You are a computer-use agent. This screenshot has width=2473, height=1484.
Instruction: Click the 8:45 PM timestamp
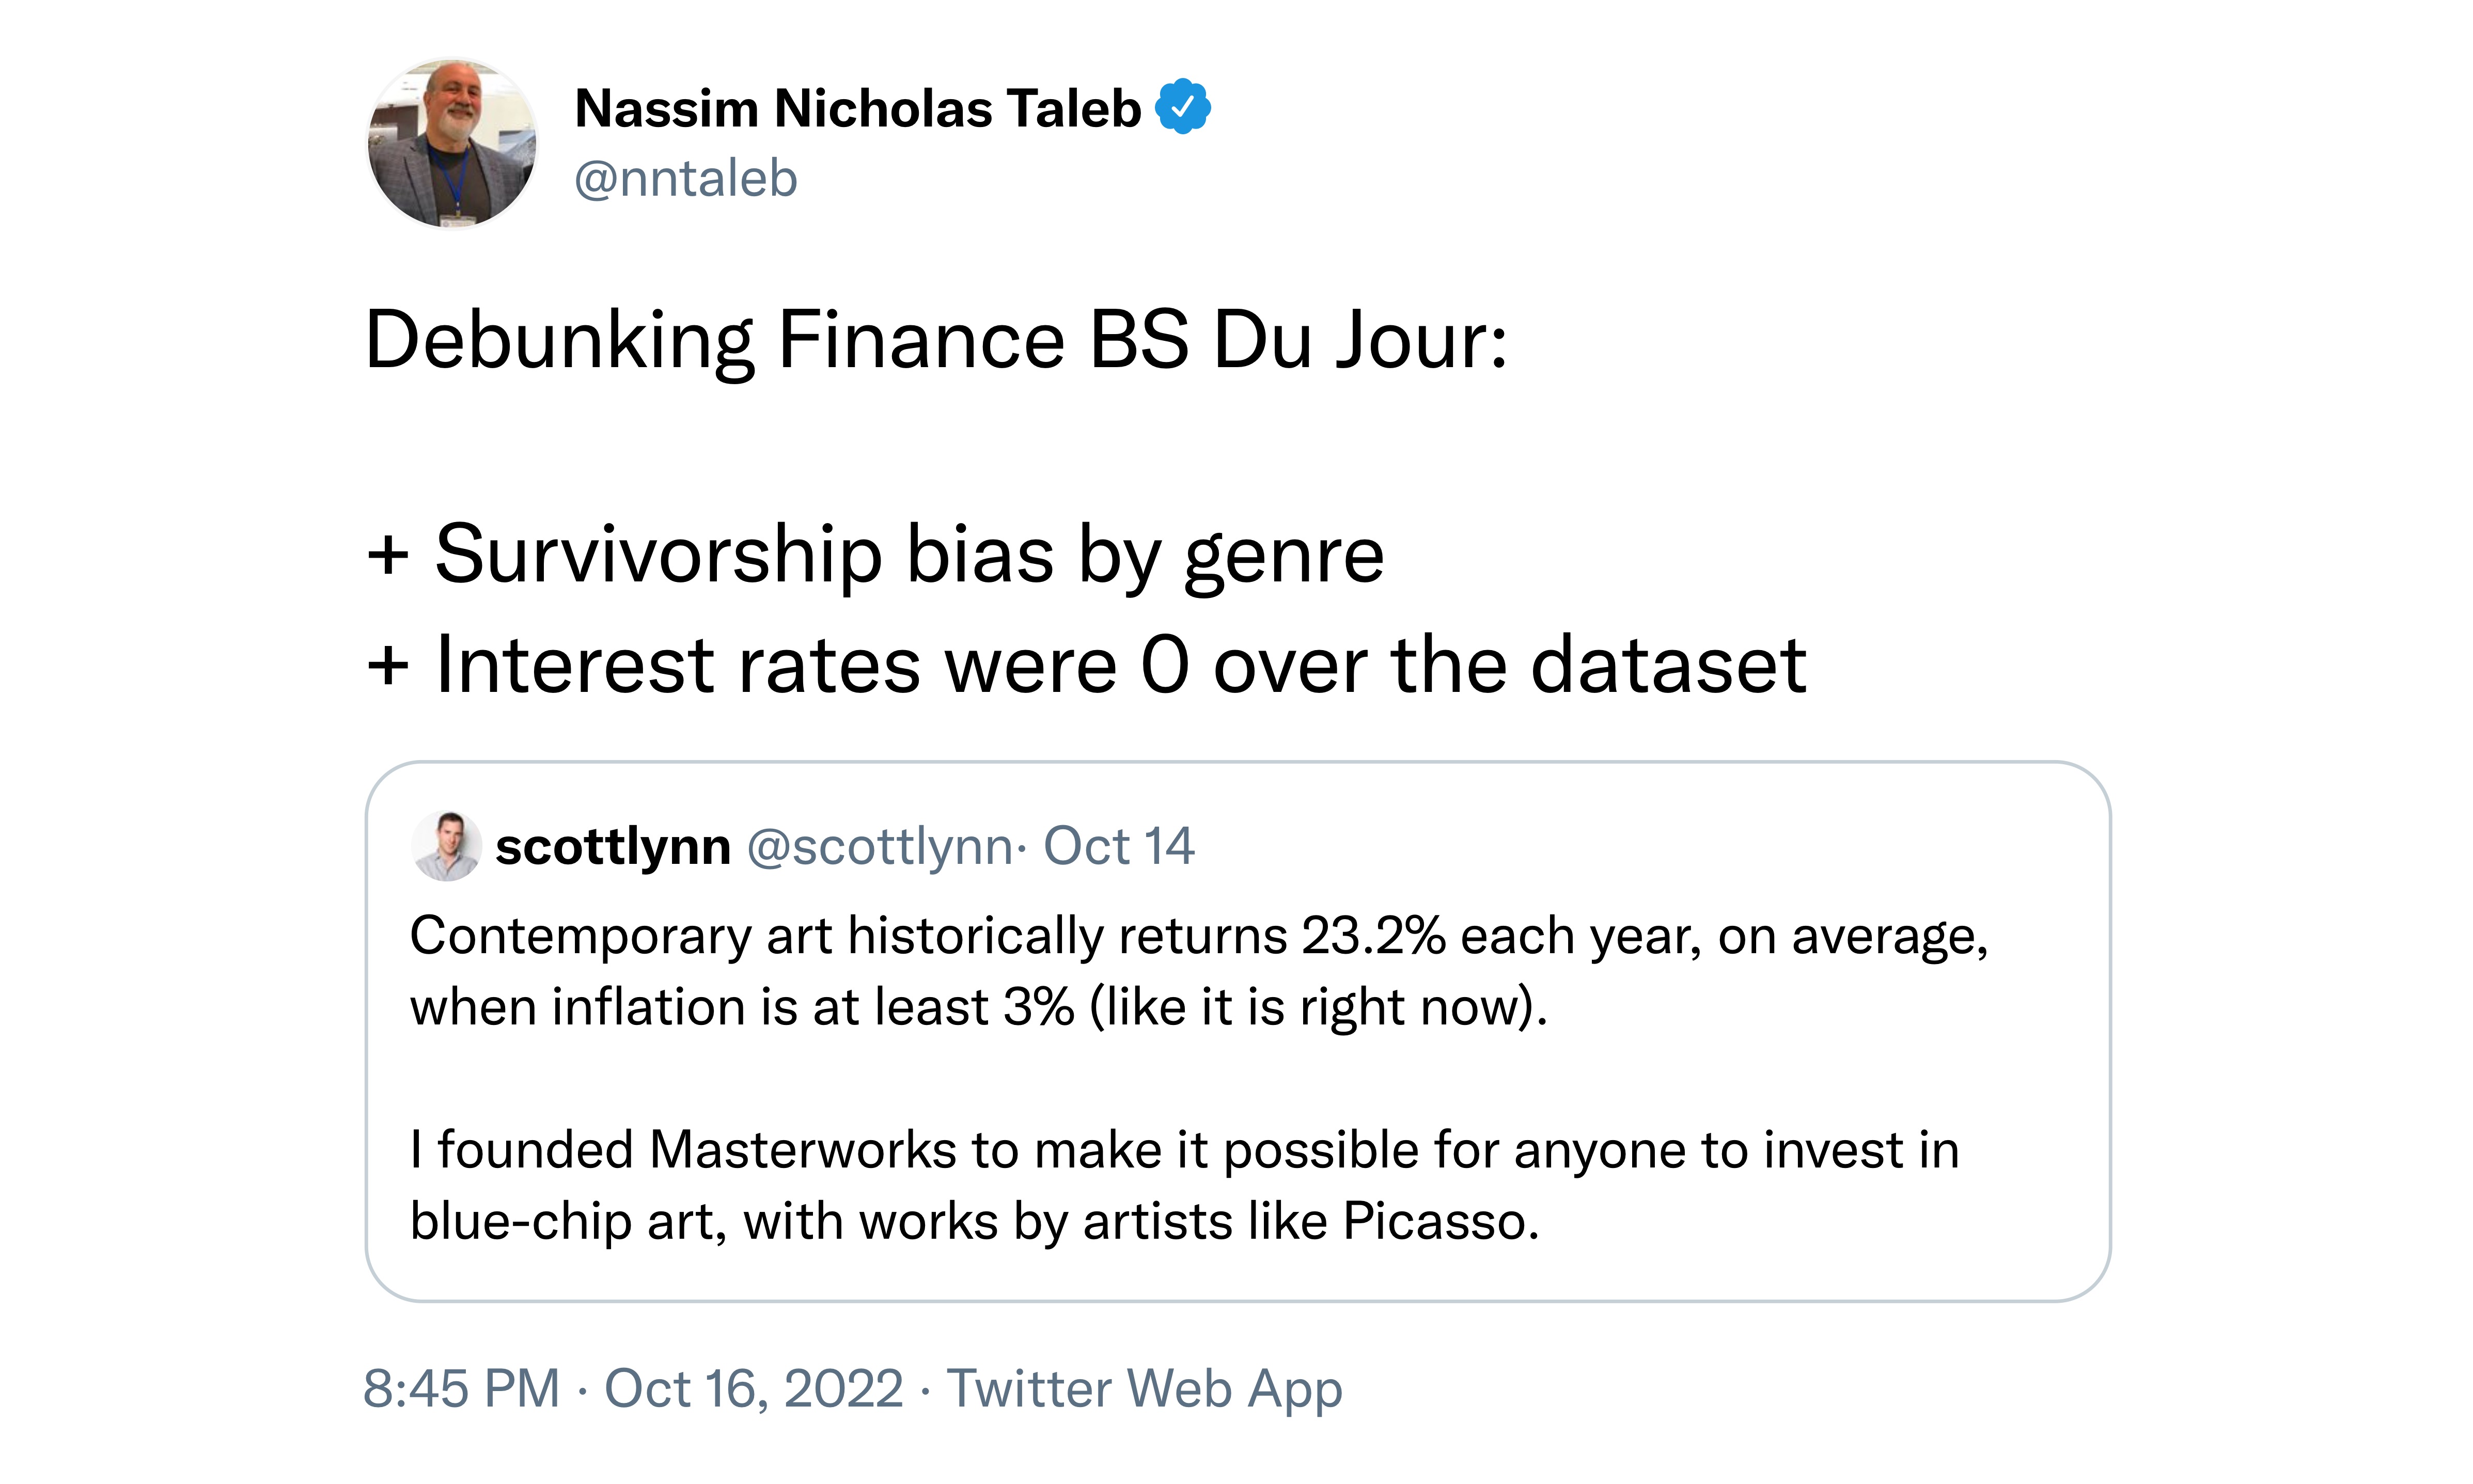461,1388
